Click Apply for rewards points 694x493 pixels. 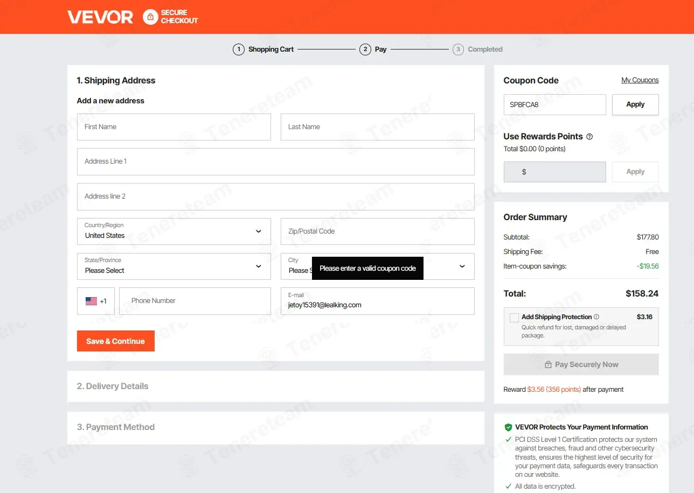coord(635,172)
